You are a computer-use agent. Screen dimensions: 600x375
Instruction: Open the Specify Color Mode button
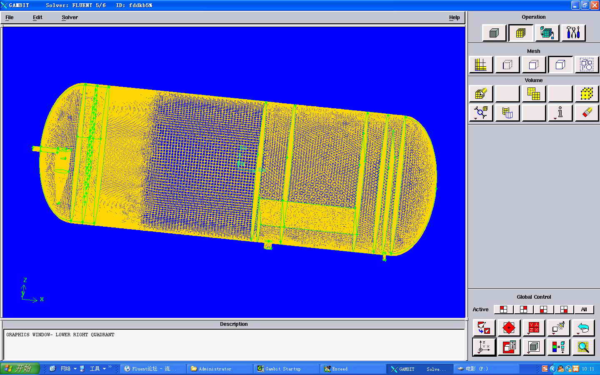(558, 347)
